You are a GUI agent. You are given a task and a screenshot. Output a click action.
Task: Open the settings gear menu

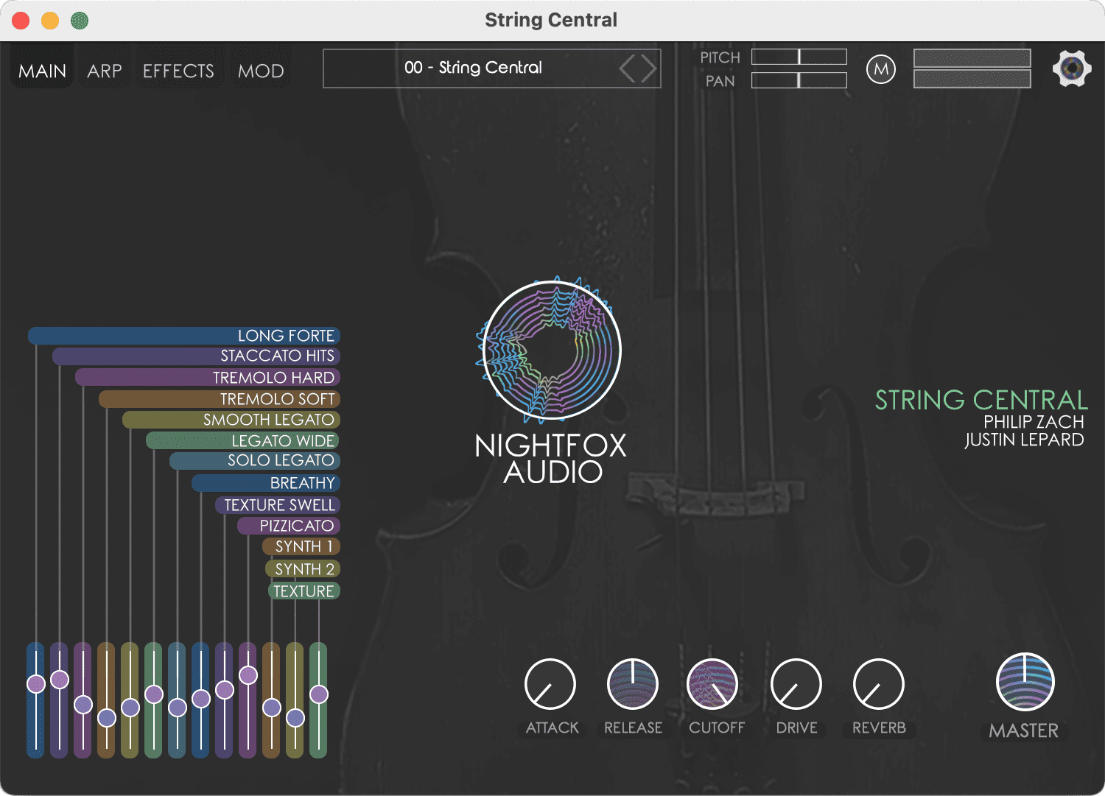[x=1071, y=68]
